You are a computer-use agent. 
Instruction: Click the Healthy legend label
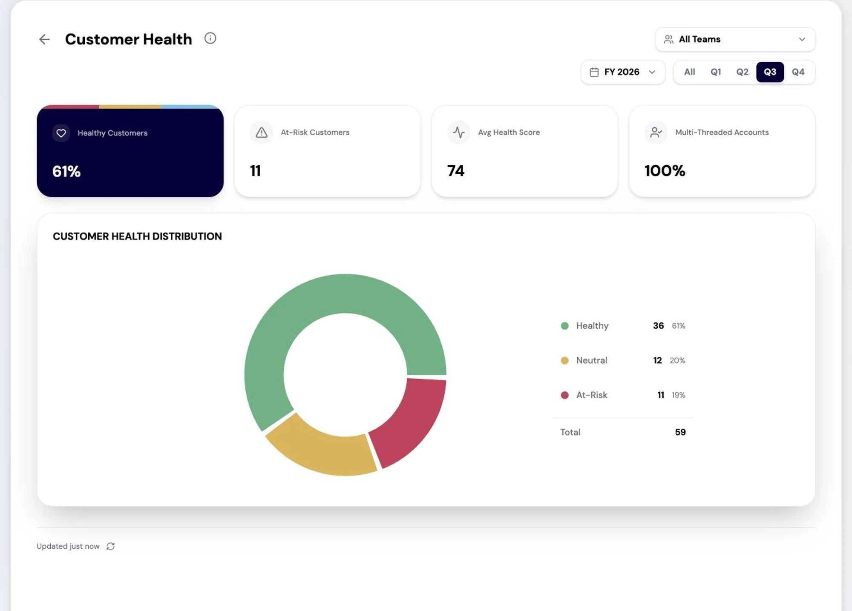pyautogui.click(x=592, y=326)
